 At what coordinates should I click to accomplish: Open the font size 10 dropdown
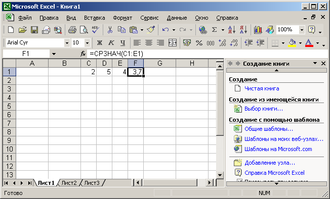point(87,43)
